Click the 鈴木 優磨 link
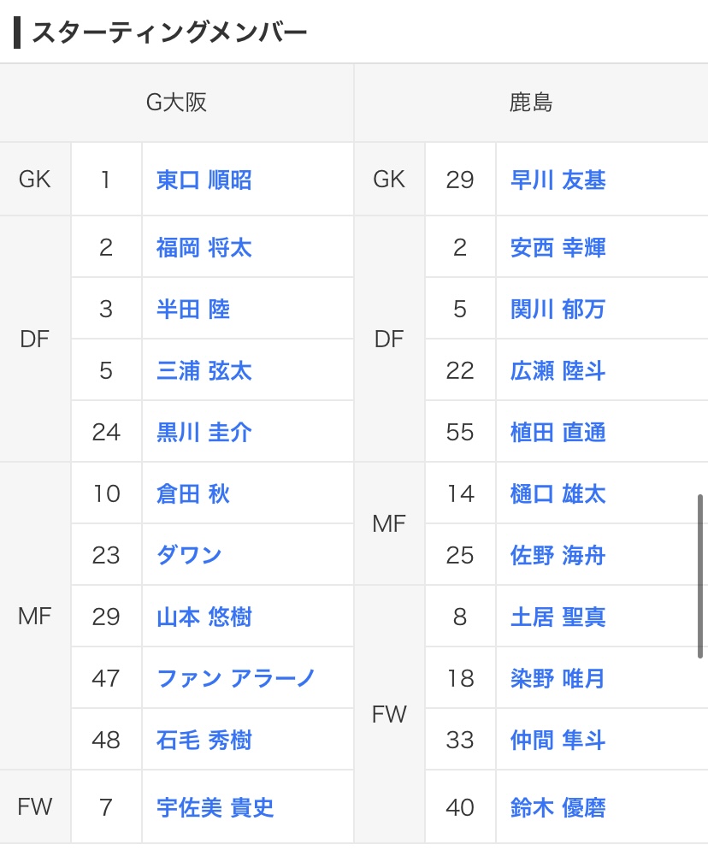The height and width of the screenshot is (862, 708). [x=558, y=807]
